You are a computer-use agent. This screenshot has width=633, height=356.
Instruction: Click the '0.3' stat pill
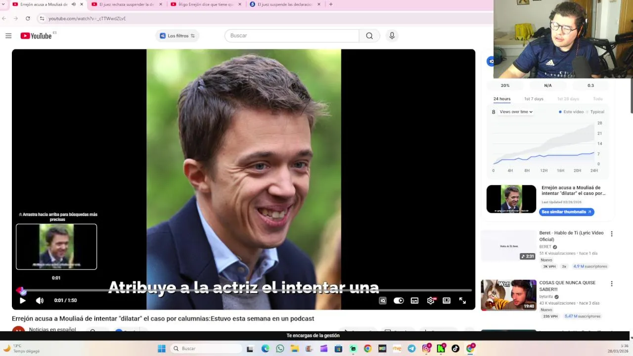590,86
